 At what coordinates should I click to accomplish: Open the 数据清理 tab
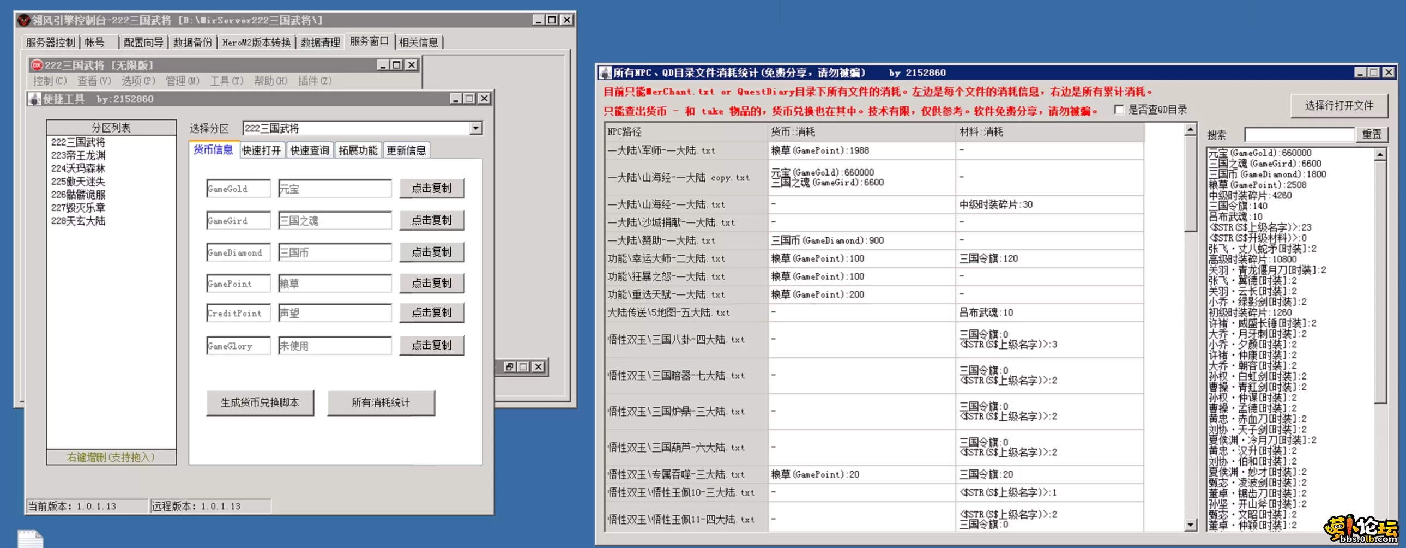[x=321, y=42]
